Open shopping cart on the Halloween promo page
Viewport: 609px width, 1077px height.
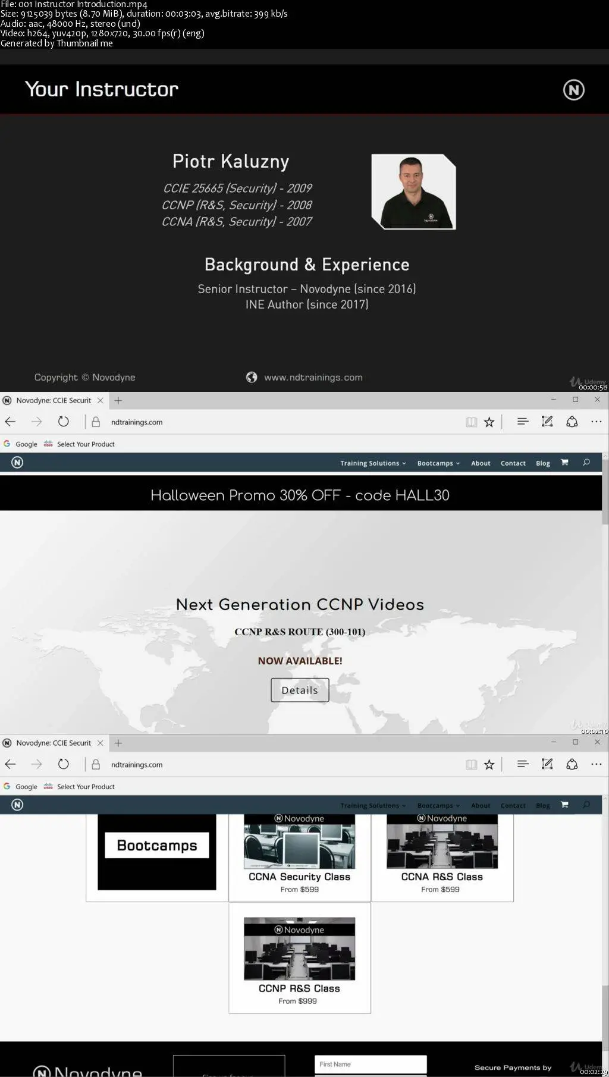pyautogui.click(x=564, y=462)
